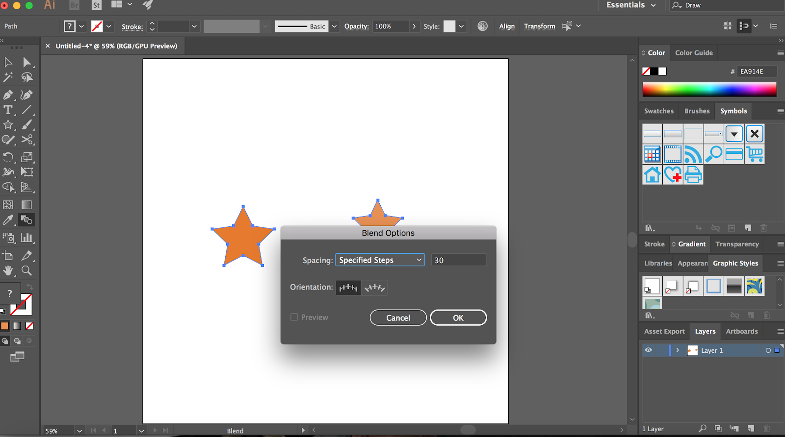Click the Home symbol in Symbols panel
The image size is (785, 437).
click(x=653, y=175)
